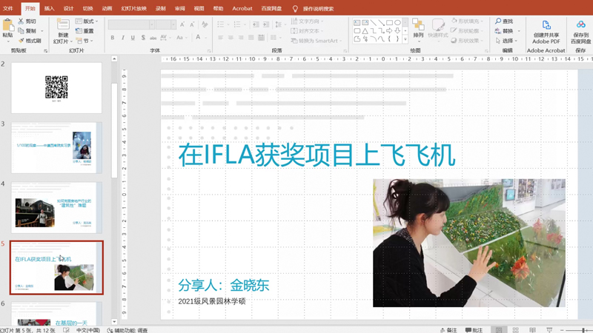Click the slide panel scroll up arrow

click(x=114, y=59)
